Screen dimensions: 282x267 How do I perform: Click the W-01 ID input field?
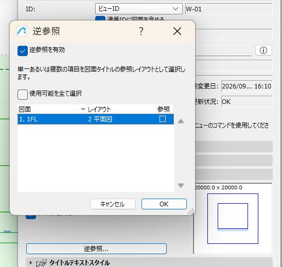(229, 9)
